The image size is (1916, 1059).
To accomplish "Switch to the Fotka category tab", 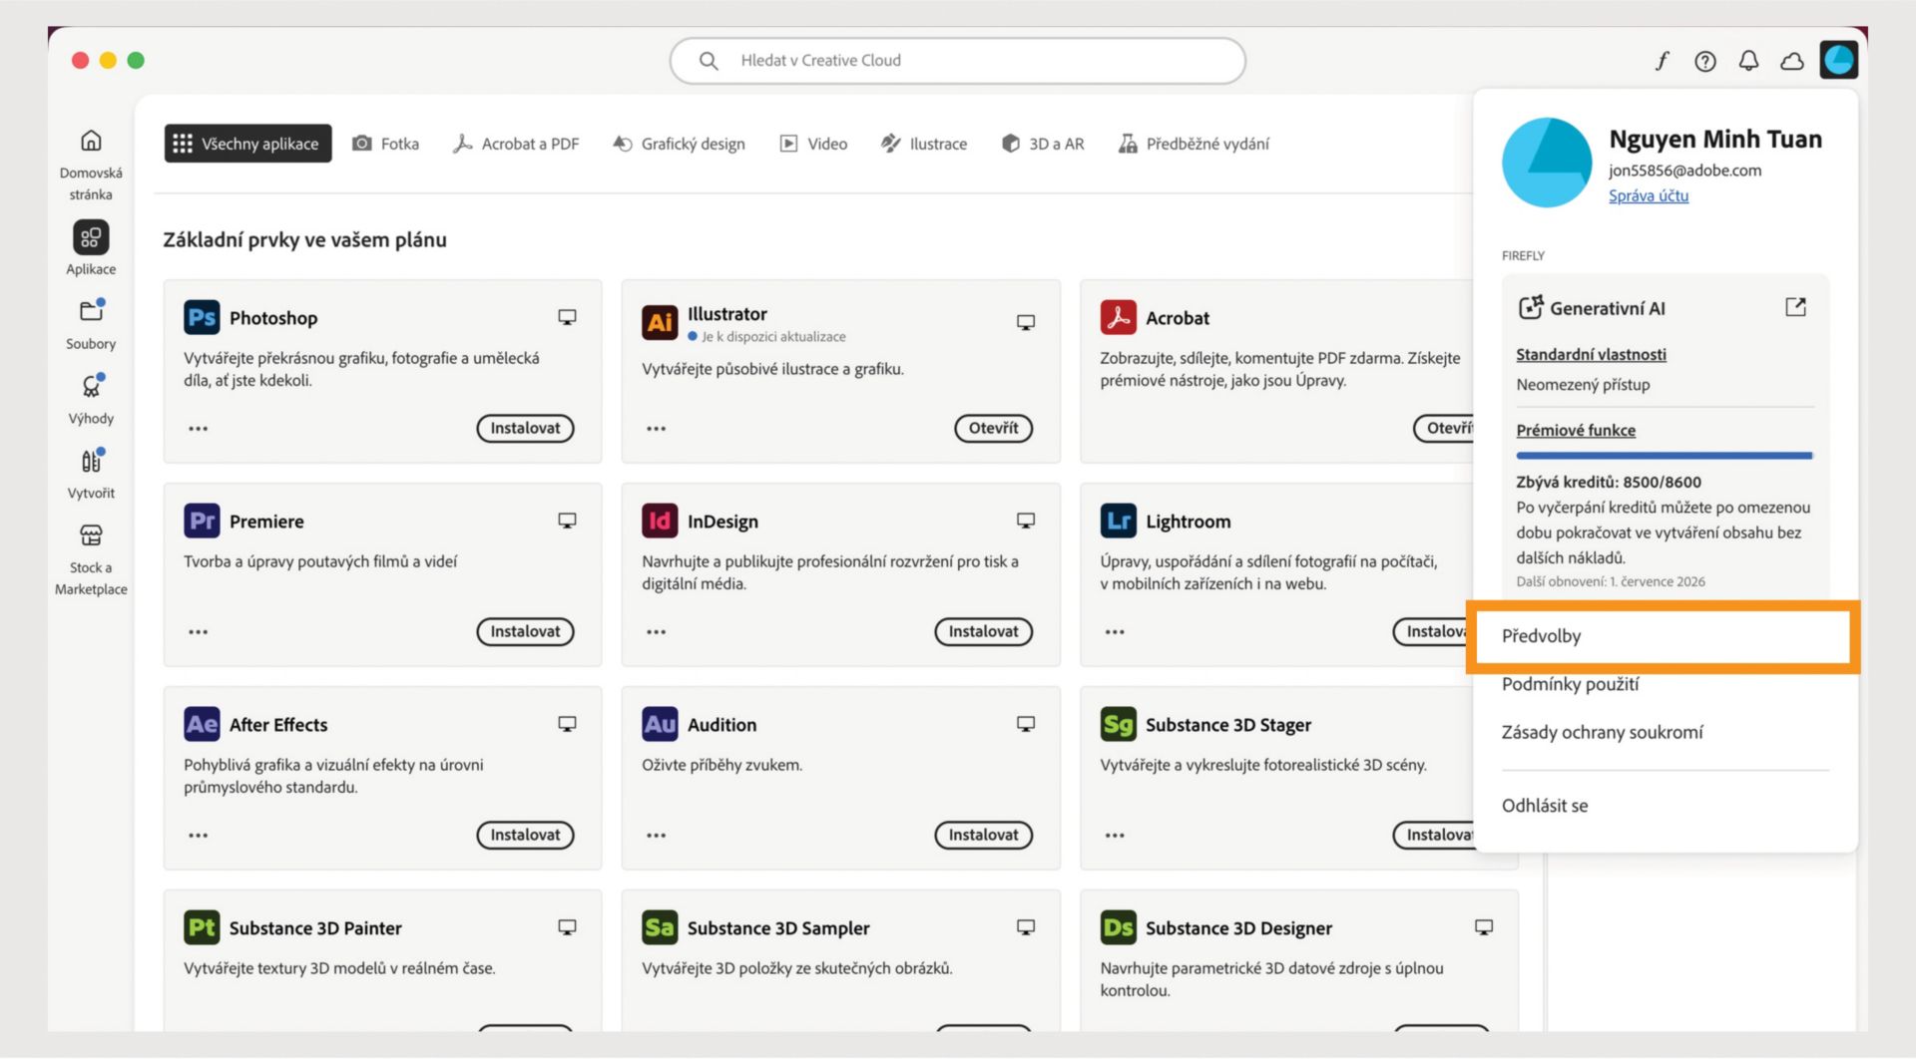I will [385, 144].
